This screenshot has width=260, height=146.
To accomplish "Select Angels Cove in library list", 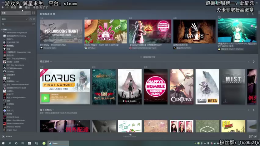I will click(12, 130).
